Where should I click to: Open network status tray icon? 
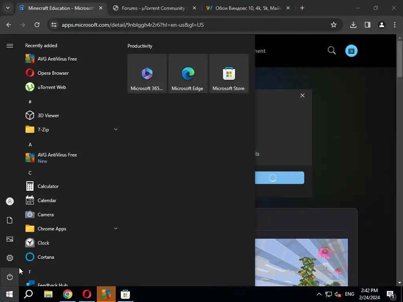tap(329, 294)
